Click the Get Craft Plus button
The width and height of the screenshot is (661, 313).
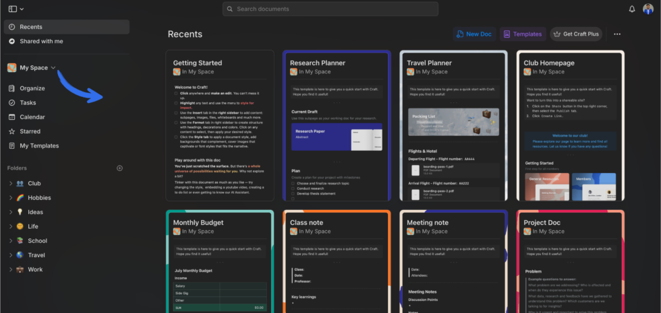click(575, 34)
